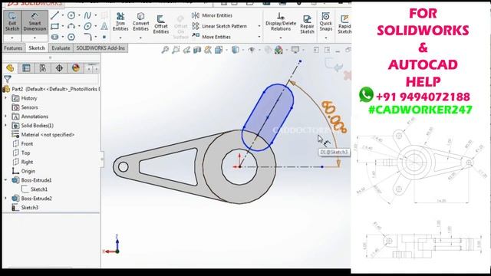Image resolution: width=491 pixels, height=276 pixels.
Task: Click Linear Sketch Pattern
Action: pyautogui.click(x=219, y=26)
